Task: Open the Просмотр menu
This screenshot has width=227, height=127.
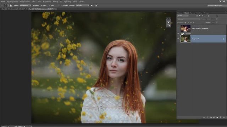Action: [67, 2]
